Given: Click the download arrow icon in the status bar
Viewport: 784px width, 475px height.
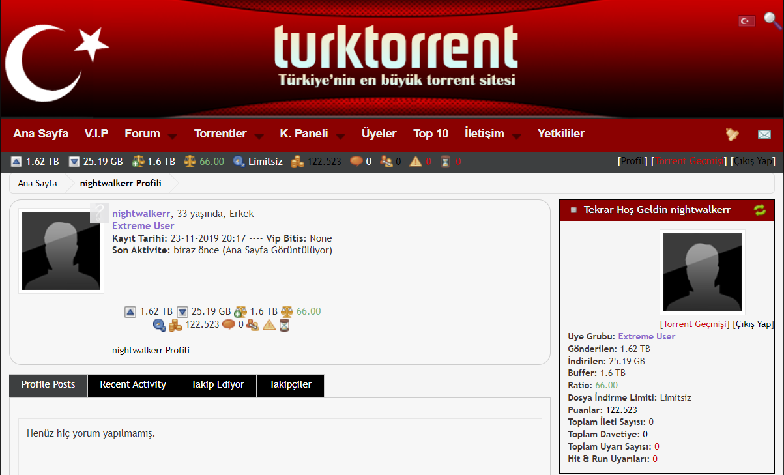Looking at the screenshot, I should [x=74, y=162].
